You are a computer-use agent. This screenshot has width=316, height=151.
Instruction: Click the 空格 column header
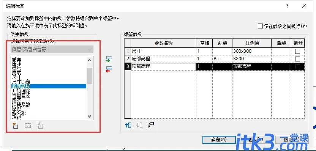tap(204, 43)
